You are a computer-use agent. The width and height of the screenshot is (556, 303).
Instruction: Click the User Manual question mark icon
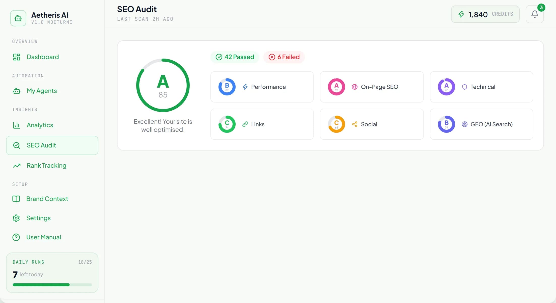click(x=16, y=237)
